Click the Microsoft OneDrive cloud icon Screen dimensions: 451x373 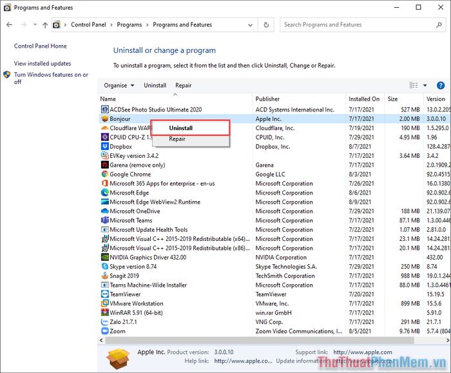pyautogui.click(x=105, y=211)
